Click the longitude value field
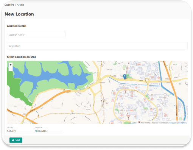 tap(48, 131)
